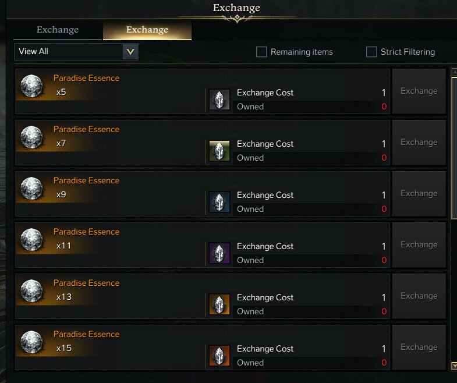The height and width of the screenshot is (383, 457).
Task: Click the scrollbar down arrow
Action: [454, 366]
